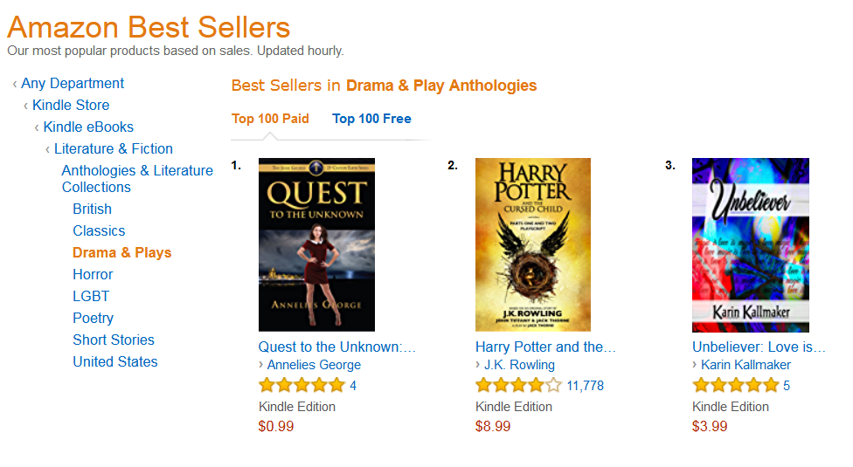
Task: Click the star rating for Quest to the Unknown
Action: 302,386
